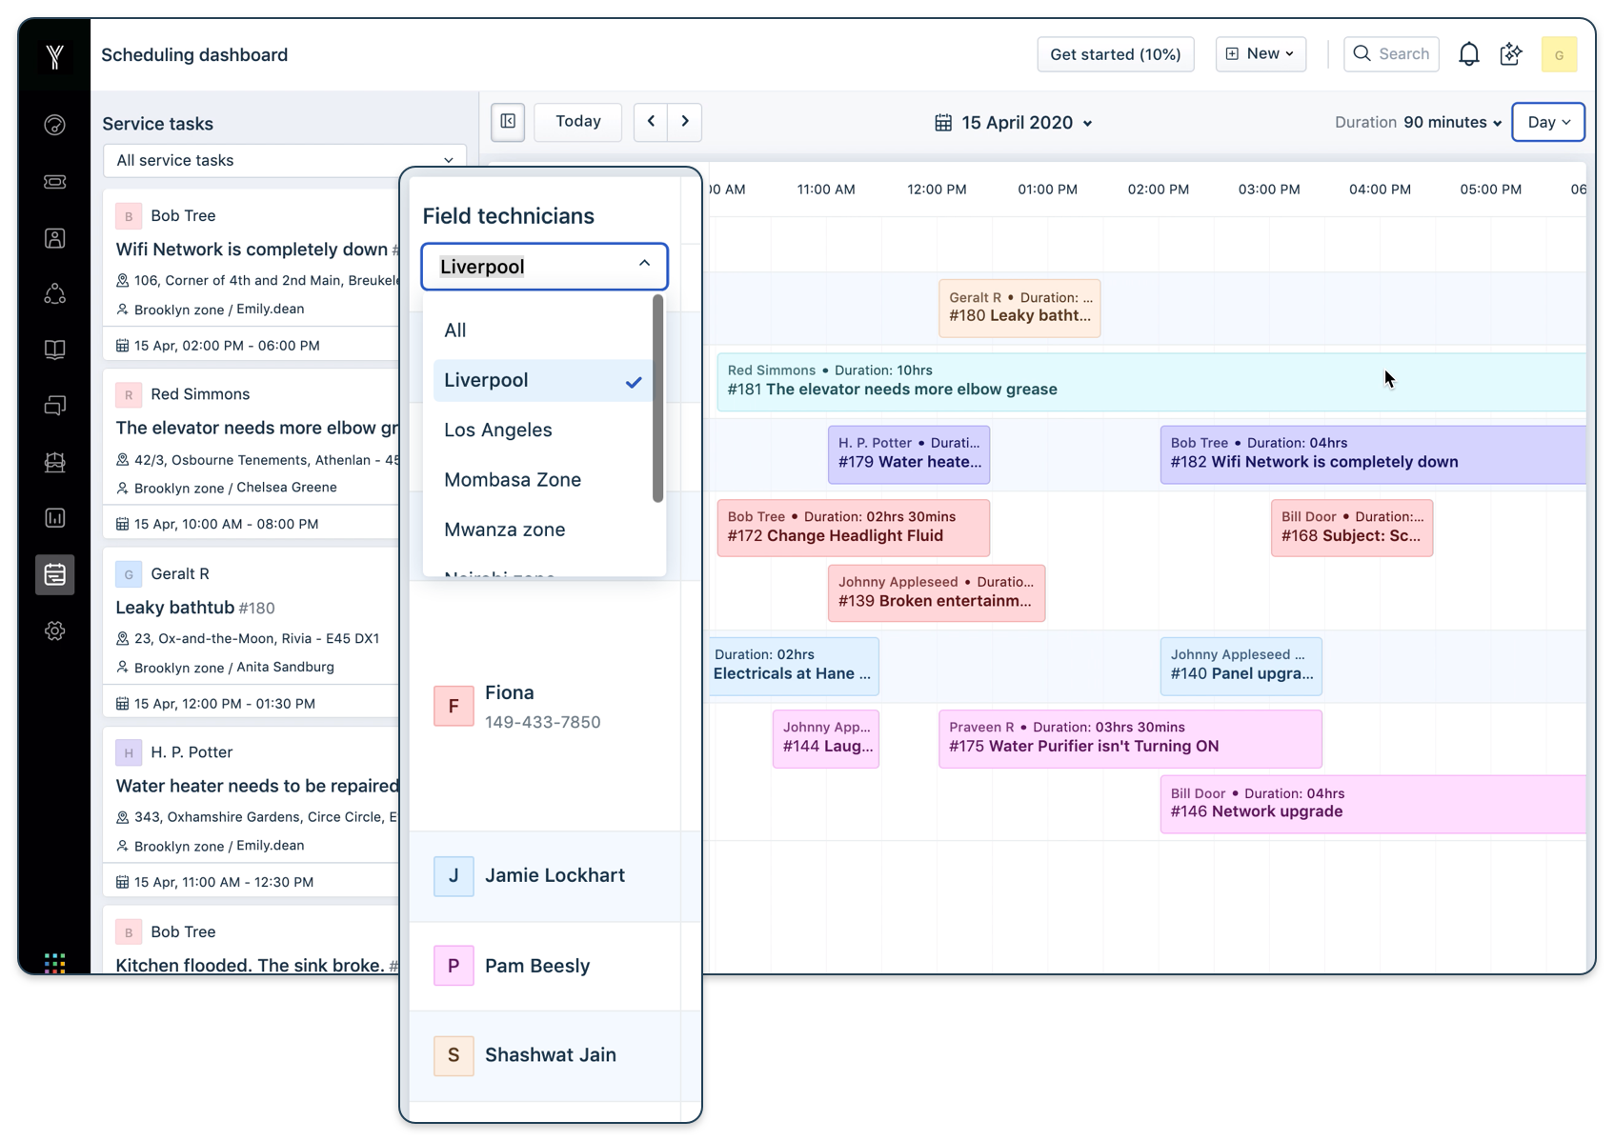Click the sparkle AI assist icon
1614x1141 pixels.
[x=1511, y=53]
